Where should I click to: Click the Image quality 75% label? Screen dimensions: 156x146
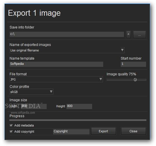point(121,74)
